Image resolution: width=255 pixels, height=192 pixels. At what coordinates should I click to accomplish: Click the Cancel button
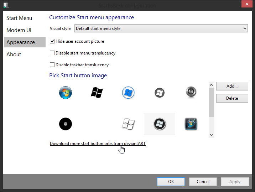pos(203,182)
